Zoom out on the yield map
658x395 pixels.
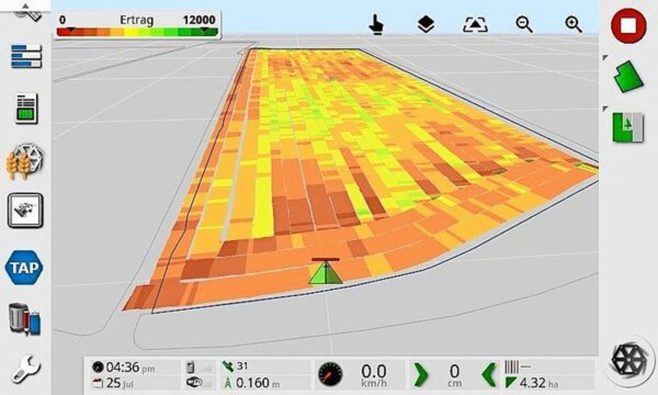[x=524, y=24]
